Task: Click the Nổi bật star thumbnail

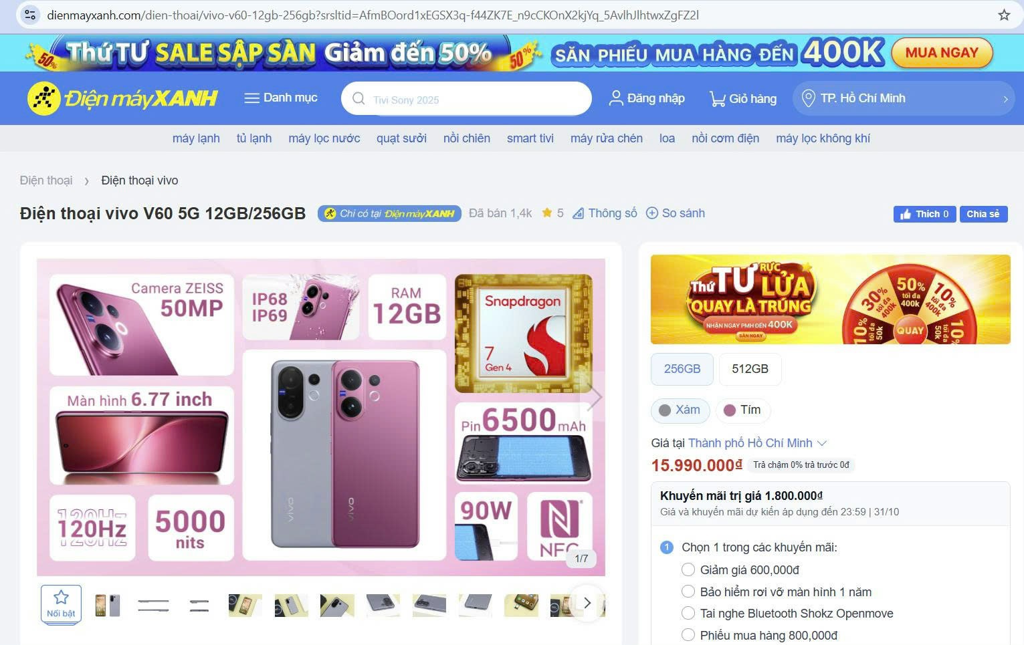Action: (x=61, y=604)
